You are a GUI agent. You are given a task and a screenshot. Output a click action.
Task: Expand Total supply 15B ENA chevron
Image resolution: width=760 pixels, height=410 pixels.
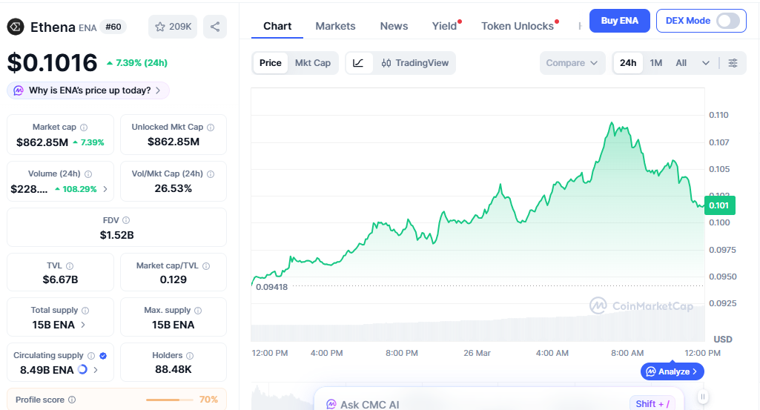(83, 325)
